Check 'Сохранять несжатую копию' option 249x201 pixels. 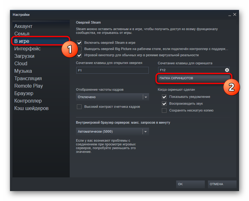pyautogui.click(x=164, y=110)
